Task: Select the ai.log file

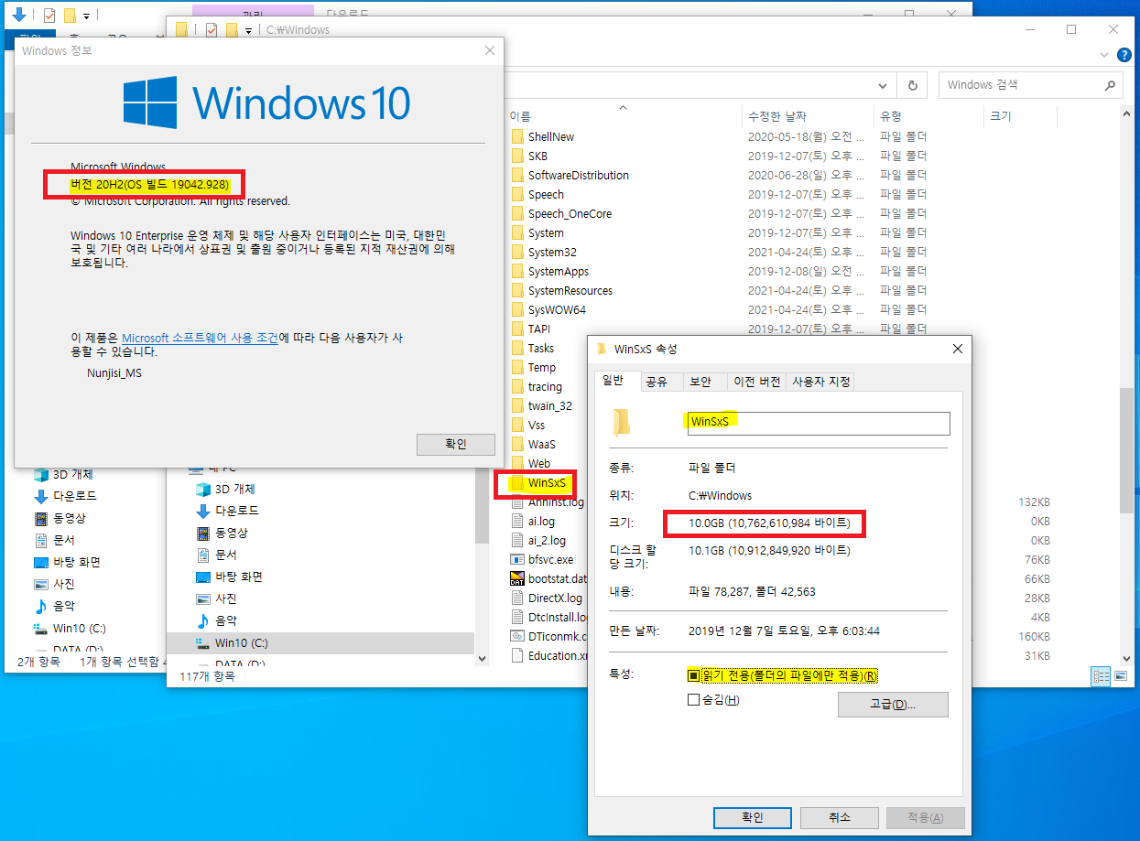Action: [x=541, y=521]
